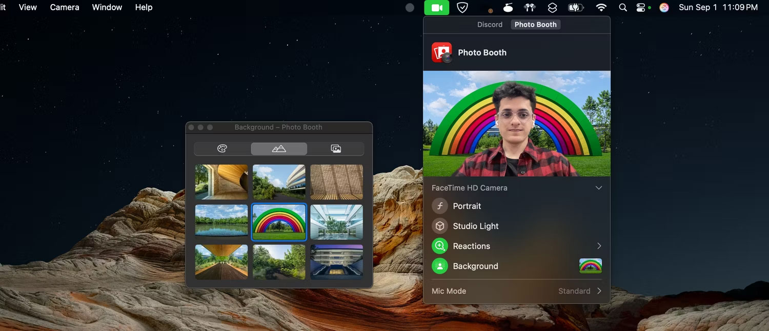Screen dimensions: 769x331
Task: Open the Camera menu in the menu bar
Action: pos(65,7)
